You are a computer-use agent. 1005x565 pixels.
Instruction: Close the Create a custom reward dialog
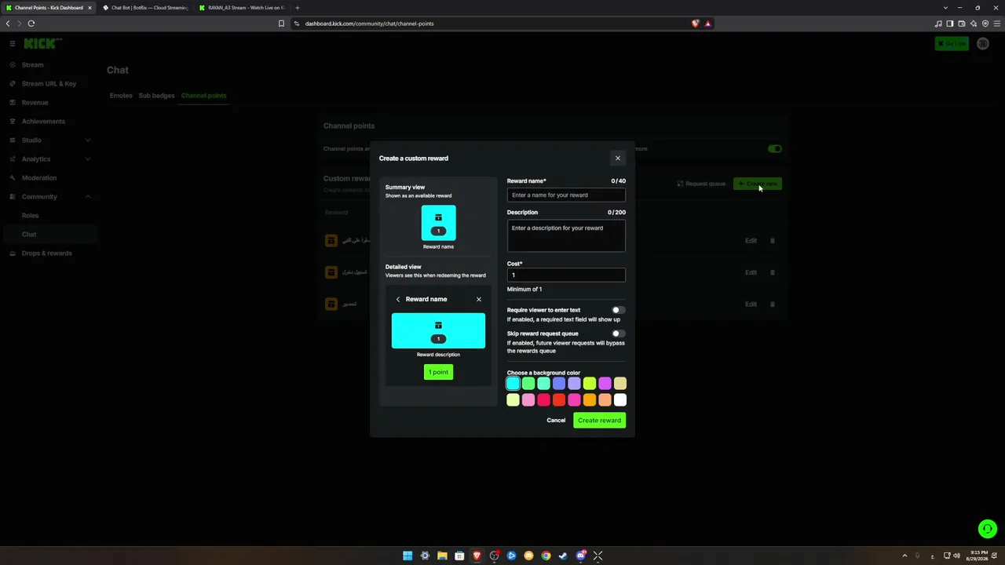(x=617, y=159)
